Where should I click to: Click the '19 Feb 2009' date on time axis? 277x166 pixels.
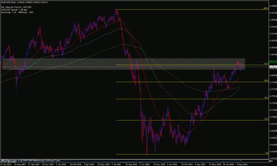pyautogui.click(x=187, y=164)
